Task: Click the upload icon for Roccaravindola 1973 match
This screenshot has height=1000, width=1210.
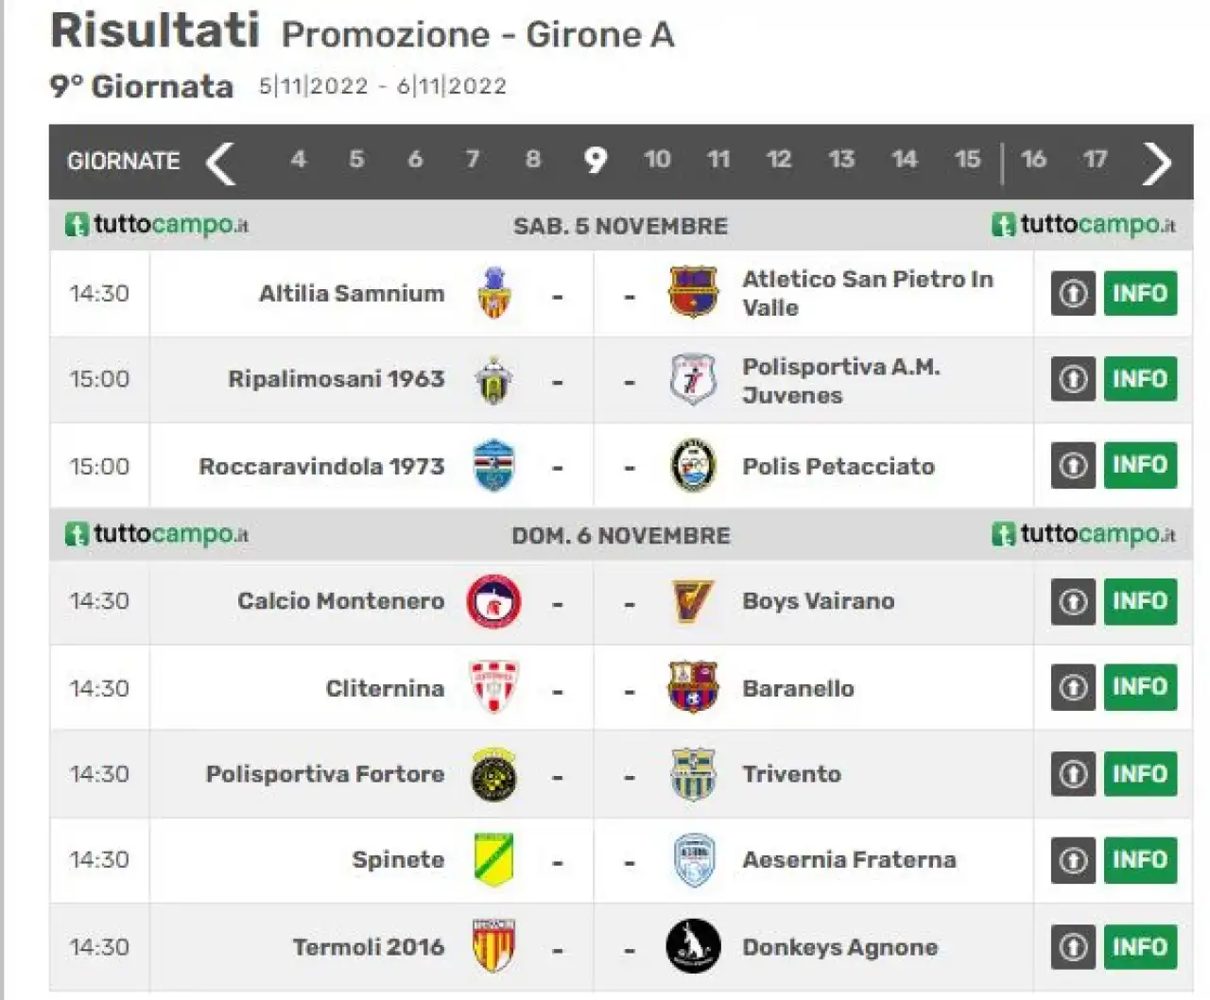Action: 1073,465
